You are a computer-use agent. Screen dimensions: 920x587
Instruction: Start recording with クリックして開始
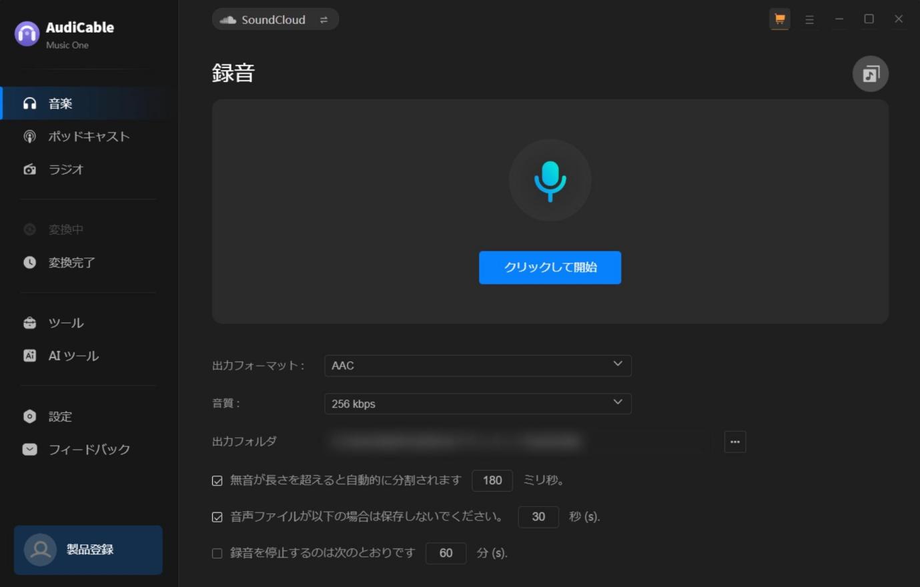coord(550,267)
